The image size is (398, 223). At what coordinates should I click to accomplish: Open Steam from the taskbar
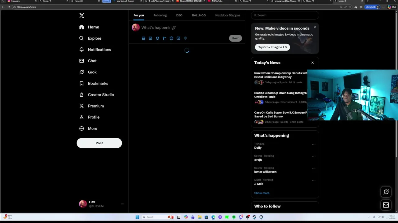[x=254, y=217]
